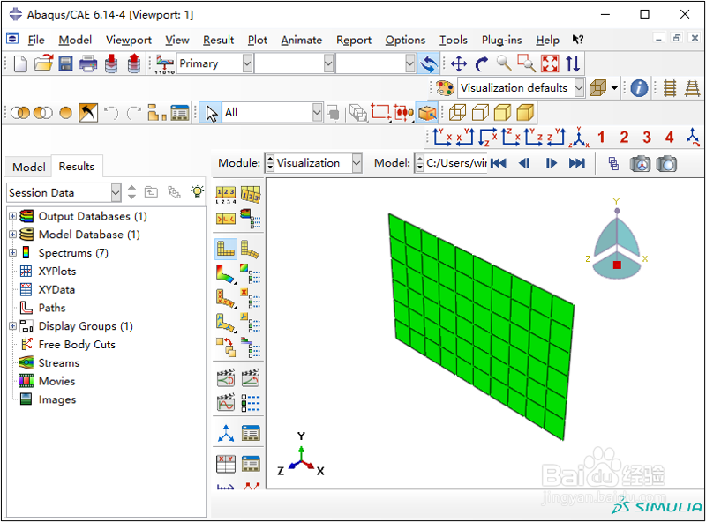Viewport: 706px width, 522px height.
Task: Open the Module Visualization dropdown
Action: (x=357, y=163)
